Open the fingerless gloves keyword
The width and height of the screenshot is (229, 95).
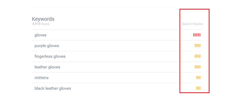tap(50, 57)
